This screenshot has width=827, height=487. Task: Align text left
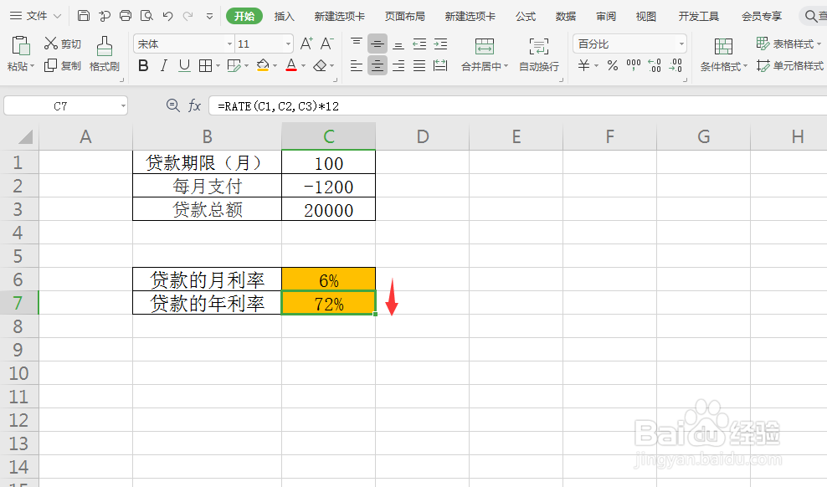point(357,66)
